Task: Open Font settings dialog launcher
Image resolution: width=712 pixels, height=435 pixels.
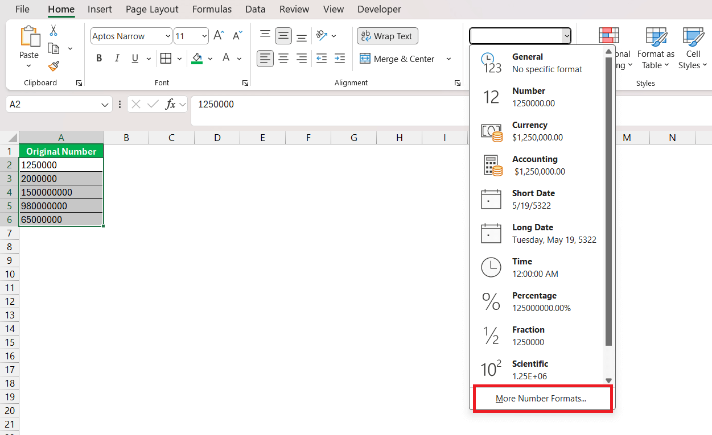Action: [x=245, y=83]
